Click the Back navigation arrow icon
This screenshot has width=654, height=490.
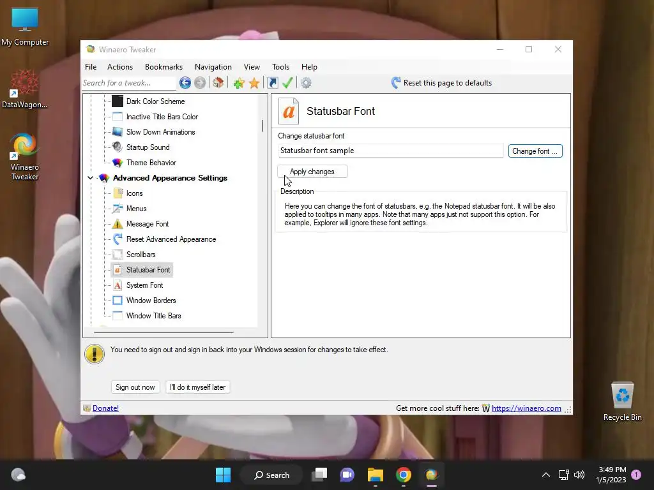point(185,83)
